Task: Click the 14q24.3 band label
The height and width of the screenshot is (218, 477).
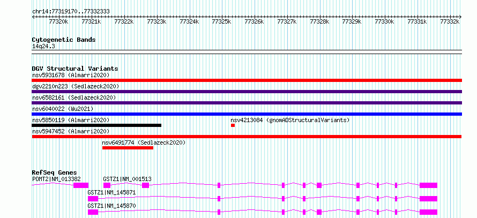Action: [43, 46]
